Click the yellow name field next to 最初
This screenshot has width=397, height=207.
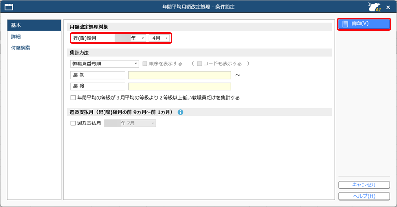click(180, 75)
